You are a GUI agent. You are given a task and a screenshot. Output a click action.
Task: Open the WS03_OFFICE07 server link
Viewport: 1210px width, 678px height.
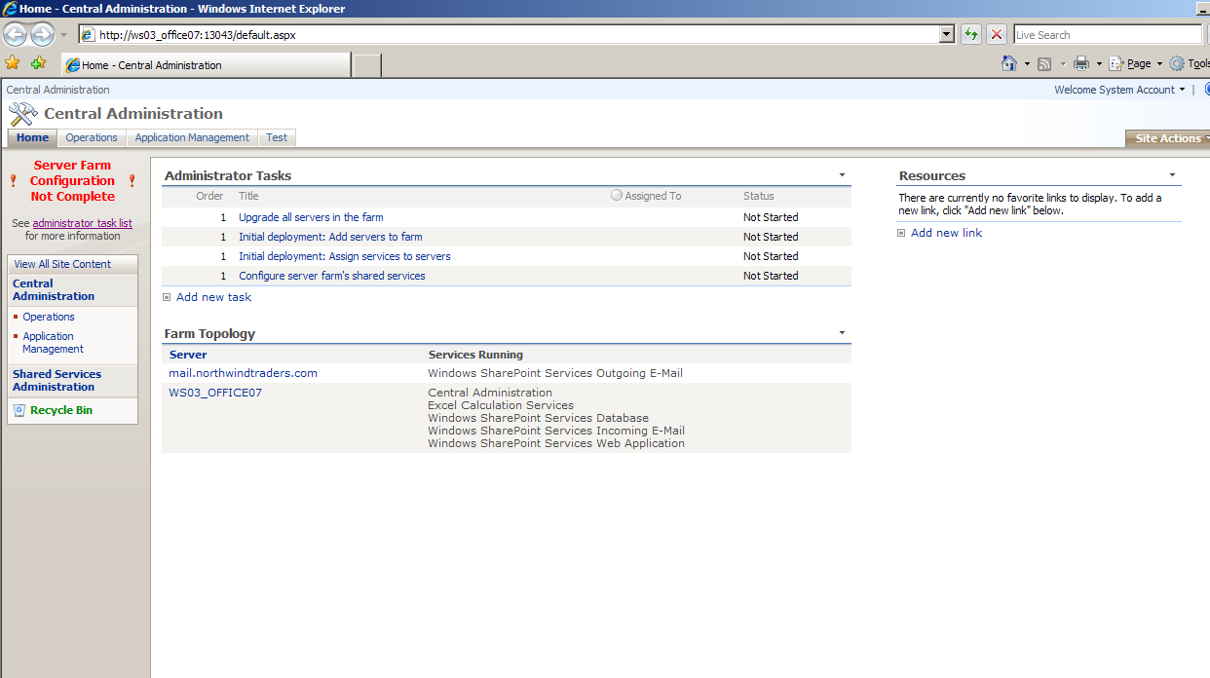coord(215,393)
